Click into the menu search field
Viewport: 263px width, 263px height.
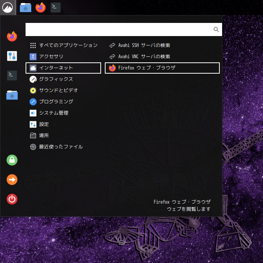click(x=124, y=30)
